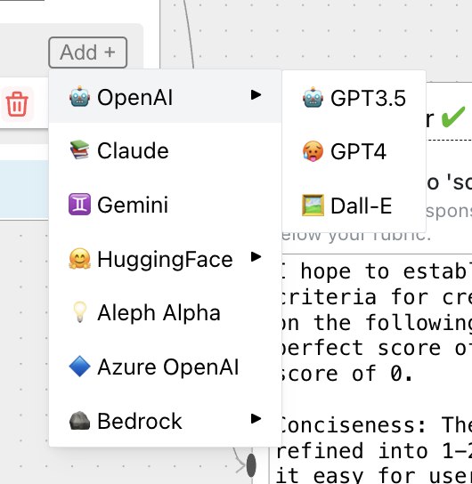Click the light bulb Aleph Alpha icon

click(79, 312)
